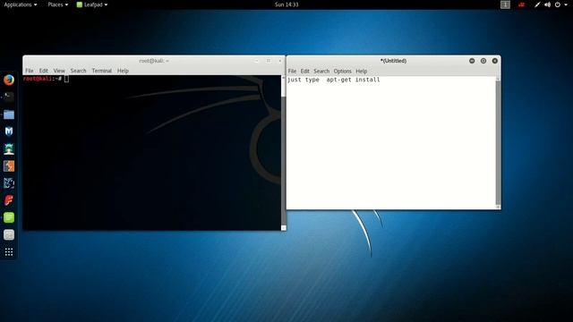Open the terminal's File menu
The height and width of the screenshot is (322, 573).
30,71
